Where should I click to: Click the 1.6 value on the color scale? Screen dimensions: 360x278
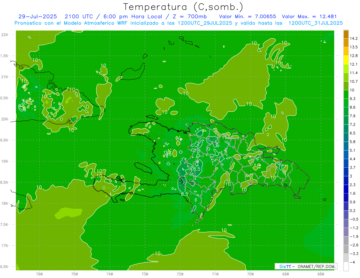click(353, 193)
